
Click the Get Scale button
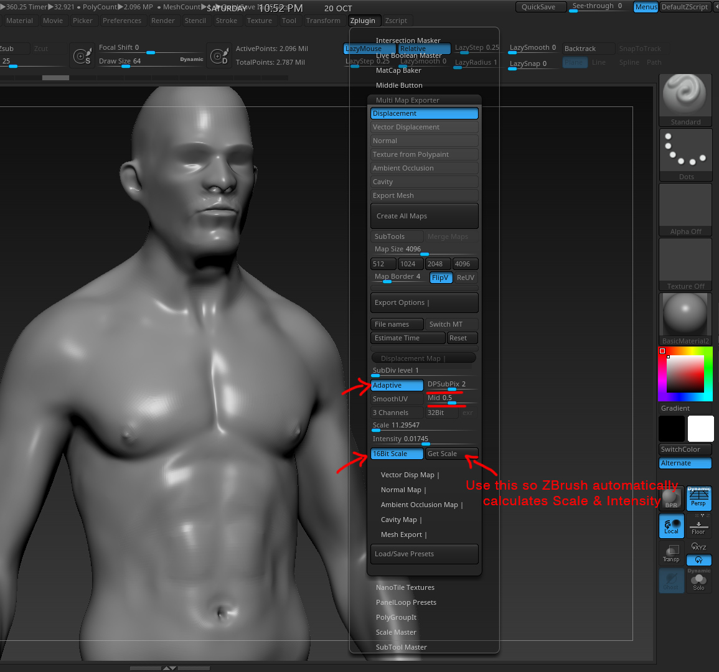click(x=452, y=454)
